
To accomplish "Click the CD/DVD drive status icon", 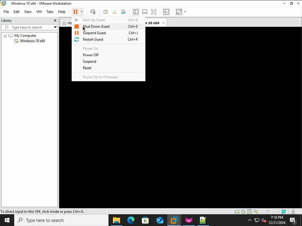I will 243,212.
